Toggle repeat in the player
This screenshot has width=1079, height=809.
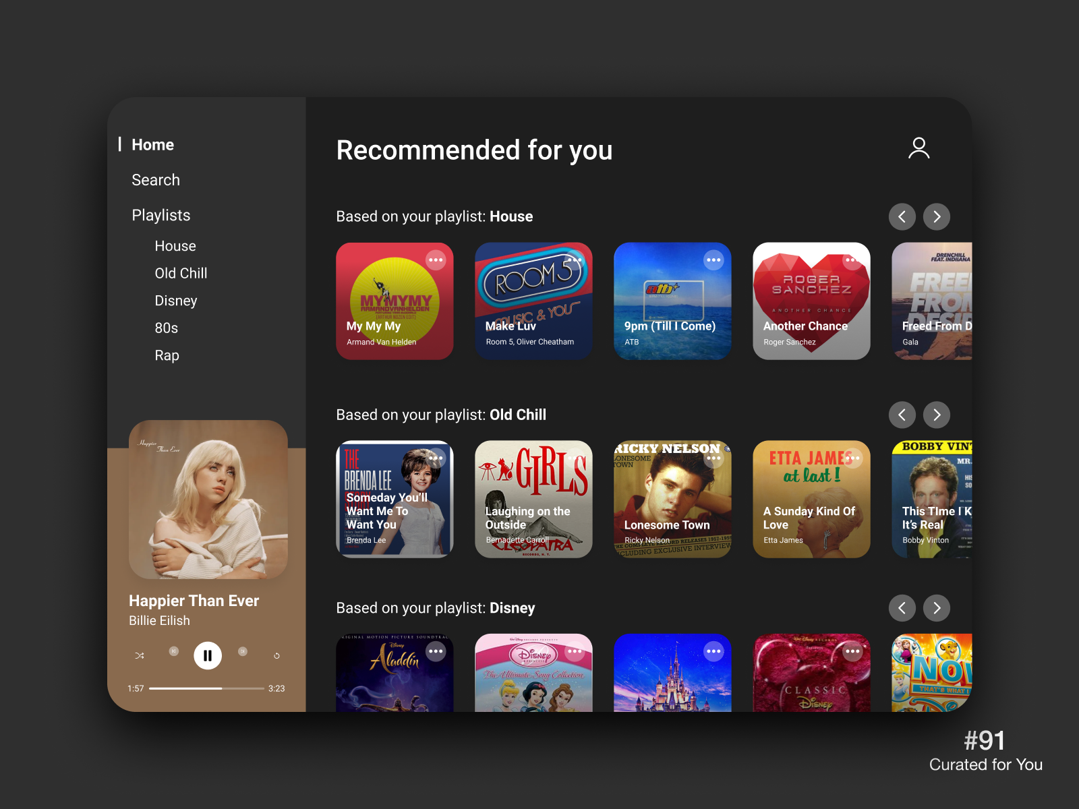[x=276, y=655]
